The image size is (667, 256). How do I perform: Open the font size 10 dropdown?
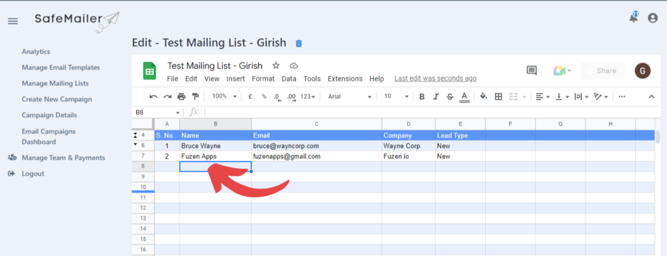coord(396,96)
